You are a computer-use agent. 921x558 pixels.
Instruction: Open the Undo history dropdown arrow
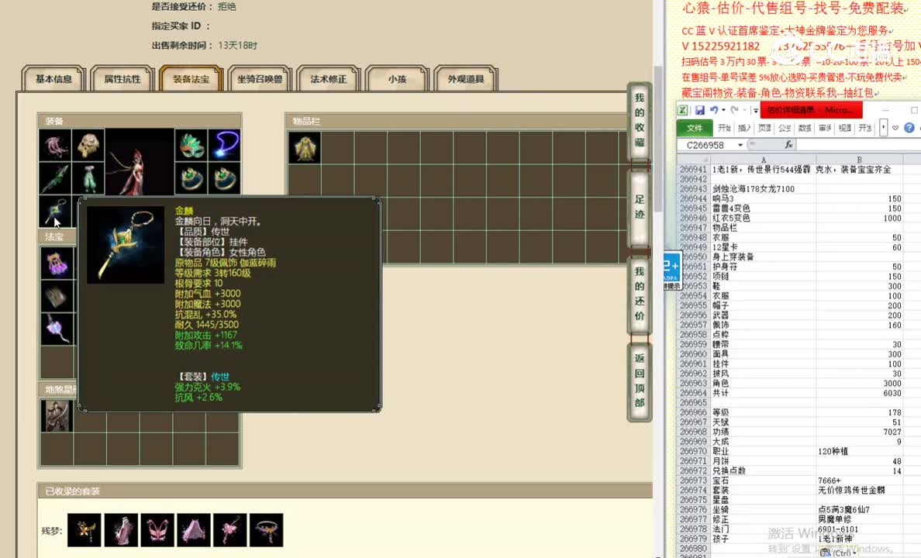723,110
